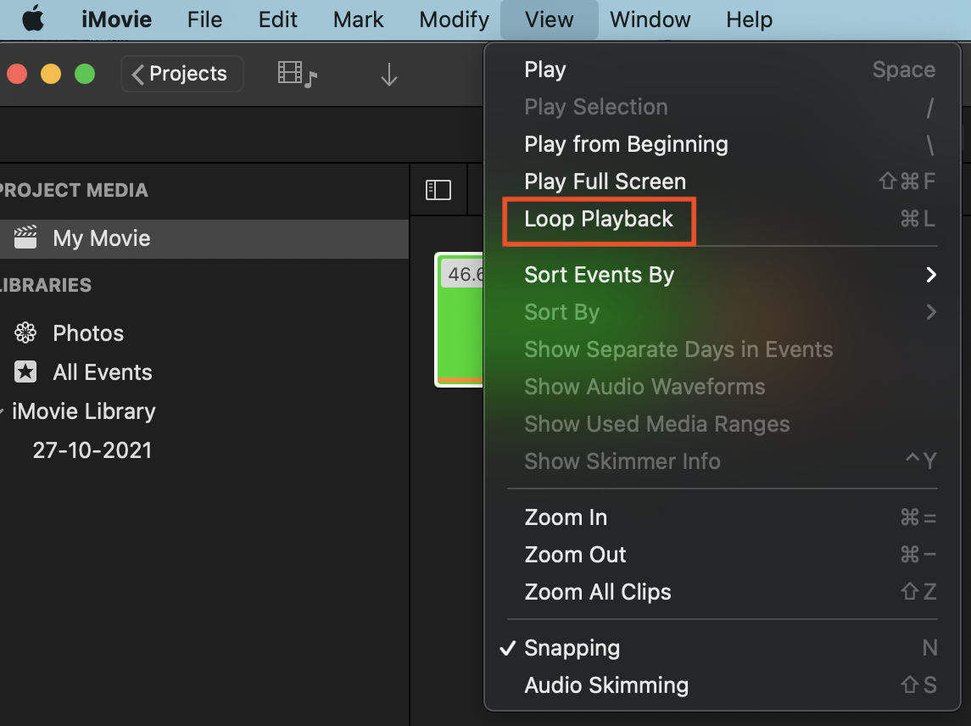
Task: Click the import media down arrow
Action: point(388,75)
